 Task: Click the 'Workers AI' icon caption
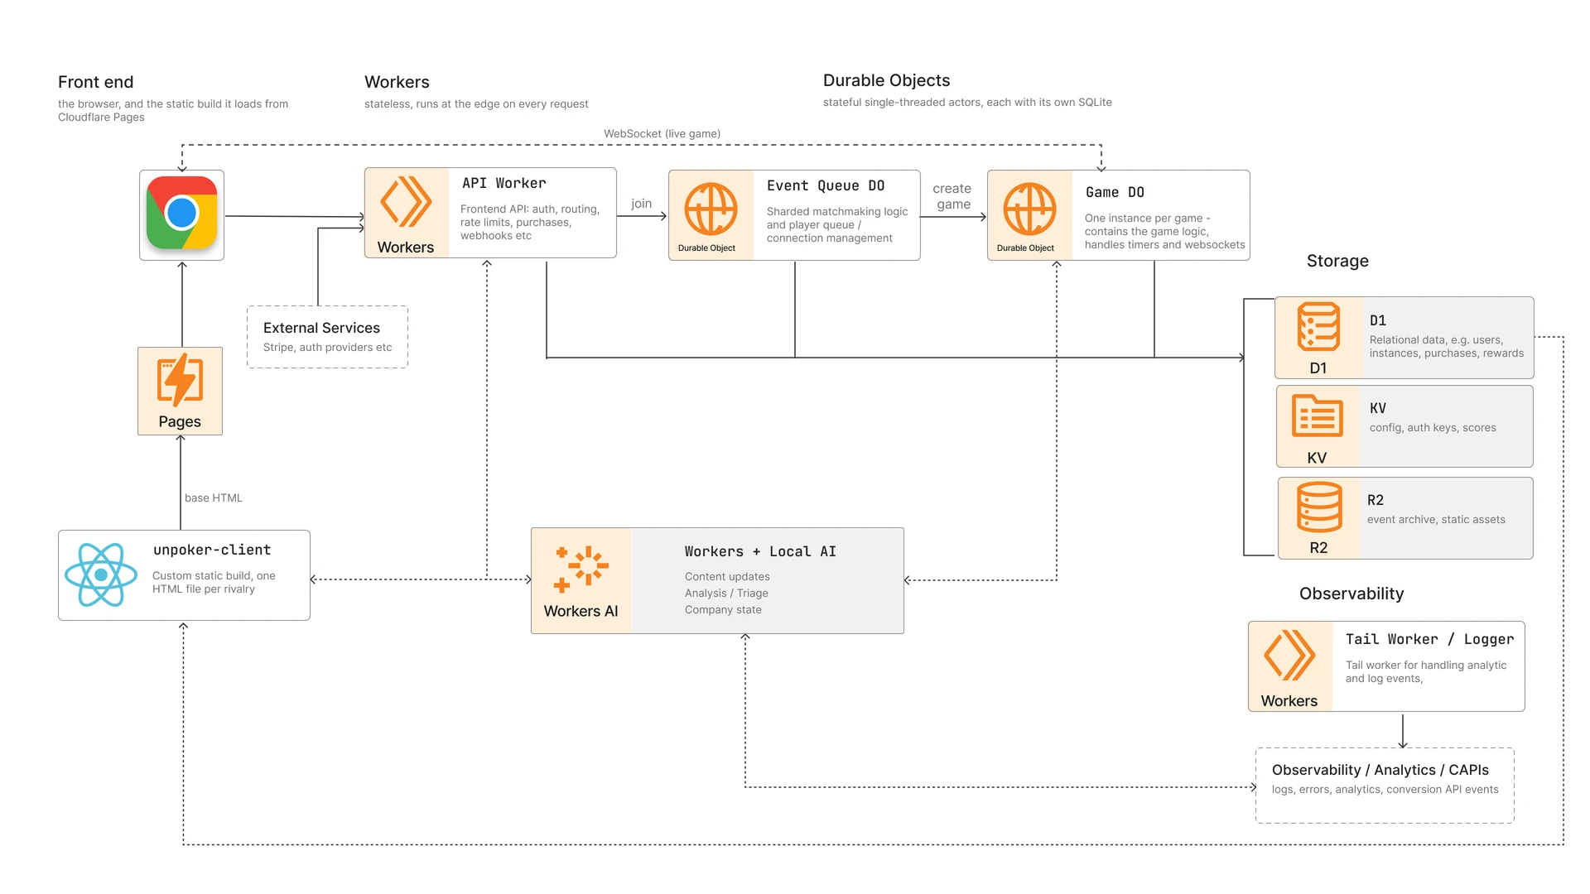(581, 611)
